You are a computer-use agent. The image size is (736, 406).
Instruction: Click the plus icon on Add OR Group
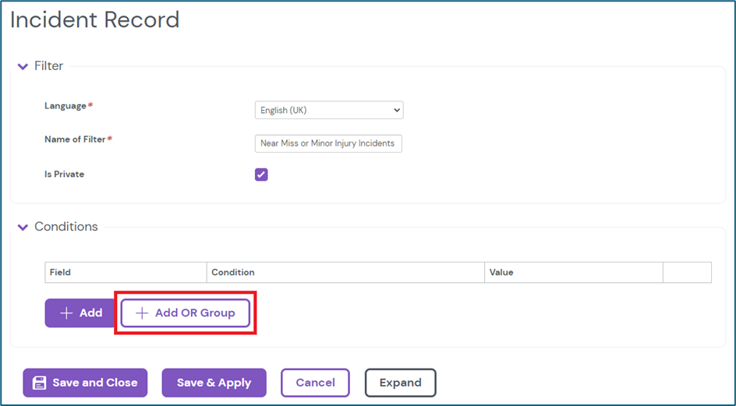pyautogui.click(x=142, y=313)
